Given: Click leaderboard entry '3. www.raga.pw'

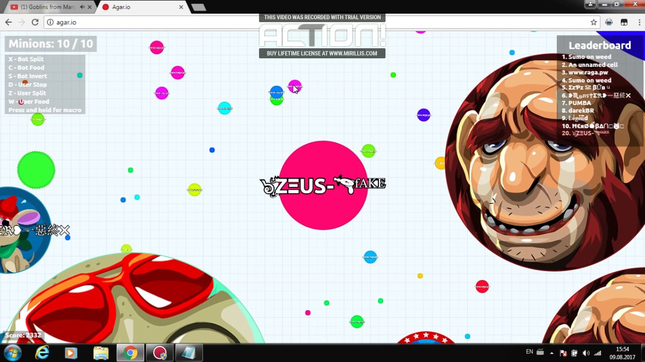Looking at the screenshot, I should (x=585, y=72).
